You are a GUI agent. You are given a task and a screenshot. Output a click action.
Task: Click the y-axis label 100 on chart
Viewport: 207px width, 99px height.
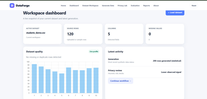click(x=28, y=62)
